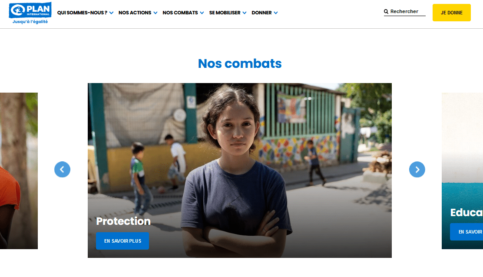
Task: Click the Protection slide image
Action: tap(240, 170)
